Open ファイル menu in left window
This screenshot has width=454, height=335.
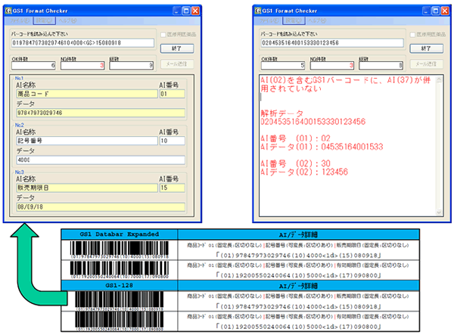point(20,20)
